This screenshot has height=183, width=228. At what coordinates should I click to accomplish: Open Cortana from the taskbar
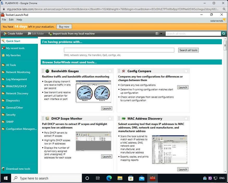87,178
